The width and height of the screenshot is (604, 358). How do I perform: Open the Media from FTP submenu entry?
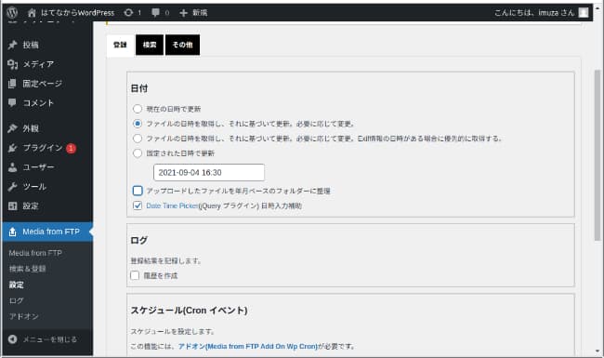[x=35, y=253]
